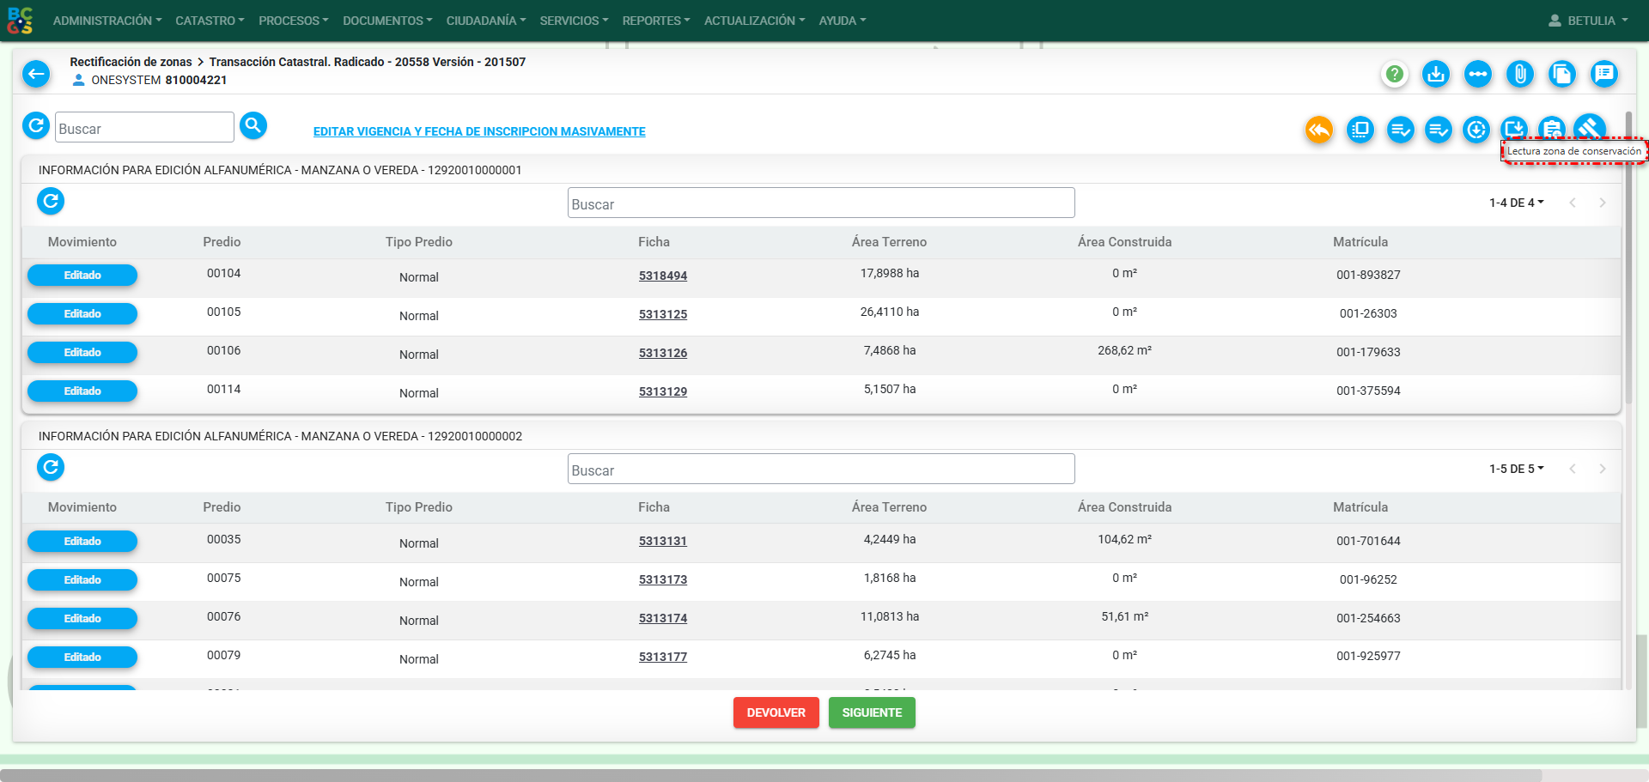The height and width of the screenshot is (782, 1649).
Task: Click the gavel icon in toolbar
Action: [x=1590, y=128]
